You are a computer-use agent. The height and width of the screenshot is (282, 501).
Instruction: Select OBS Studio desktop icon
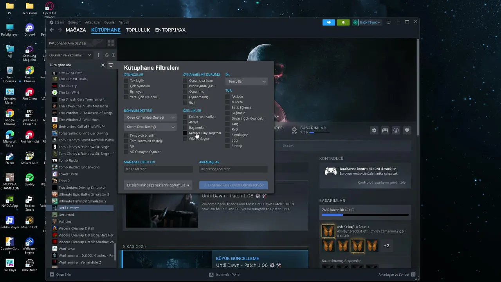pos(29,265)
